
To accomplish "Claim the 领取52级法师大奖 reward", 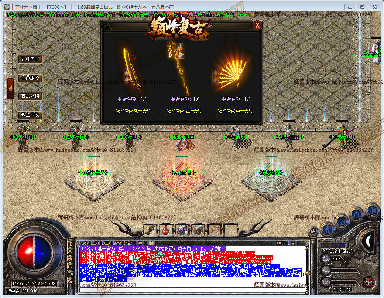I will (x=184, y=111).
